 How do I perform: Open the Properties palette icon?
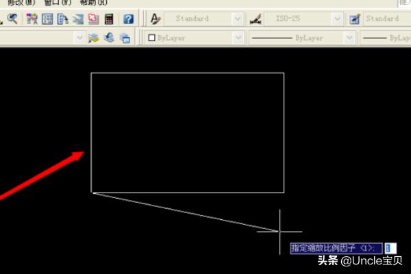pyautogui.click(x=32, y=19)
